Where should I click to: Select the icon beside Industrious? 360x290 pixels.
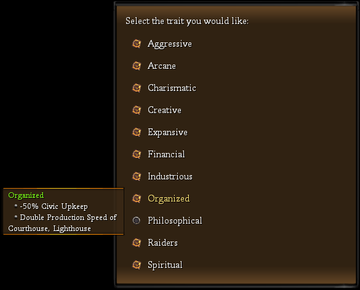(x=137, y=176)
